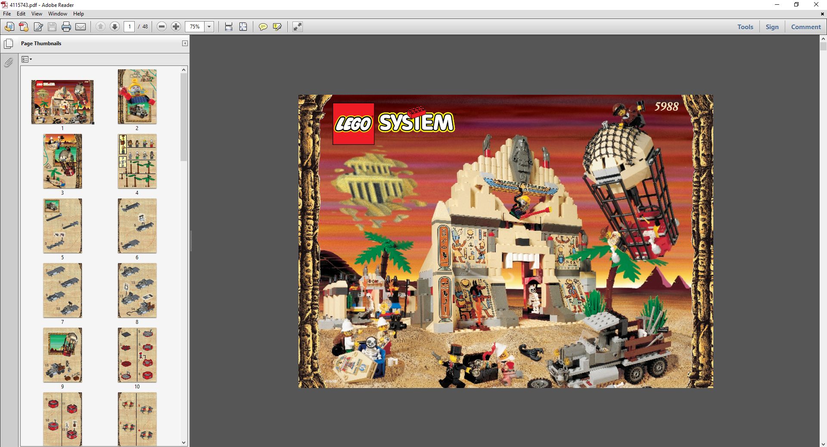Select the Highlight text tool icon
827x447 pixels.
point(277,27)
